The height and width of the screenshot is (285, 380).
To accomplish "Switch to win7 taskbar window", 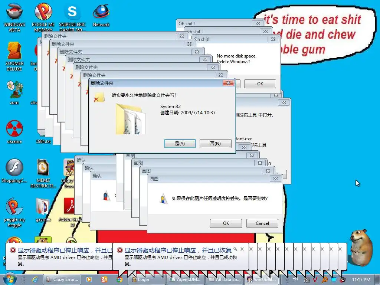I will pyautogui.click(x=262, y=279).
